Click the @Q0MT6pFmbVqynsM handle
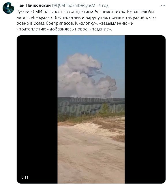Screen dimensions: 167x185 [x=74, y=5]
